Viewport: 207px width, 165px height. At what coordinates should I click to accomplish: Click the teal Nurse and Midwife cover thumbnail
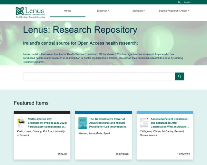pyautogui.click(x=82, y=123)
